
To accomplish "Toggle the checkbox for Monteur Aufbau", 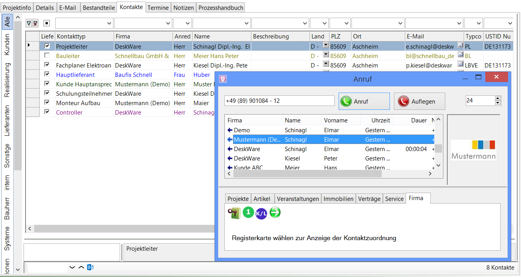I will pos(47,102).
